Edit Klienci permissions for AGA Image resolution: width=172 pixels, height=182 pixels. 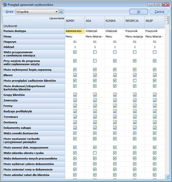(x=95, y=75)
